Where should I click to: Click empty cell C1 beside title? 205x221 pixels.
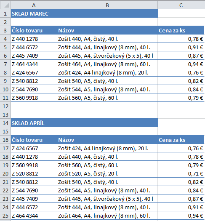tap(181, 13)
